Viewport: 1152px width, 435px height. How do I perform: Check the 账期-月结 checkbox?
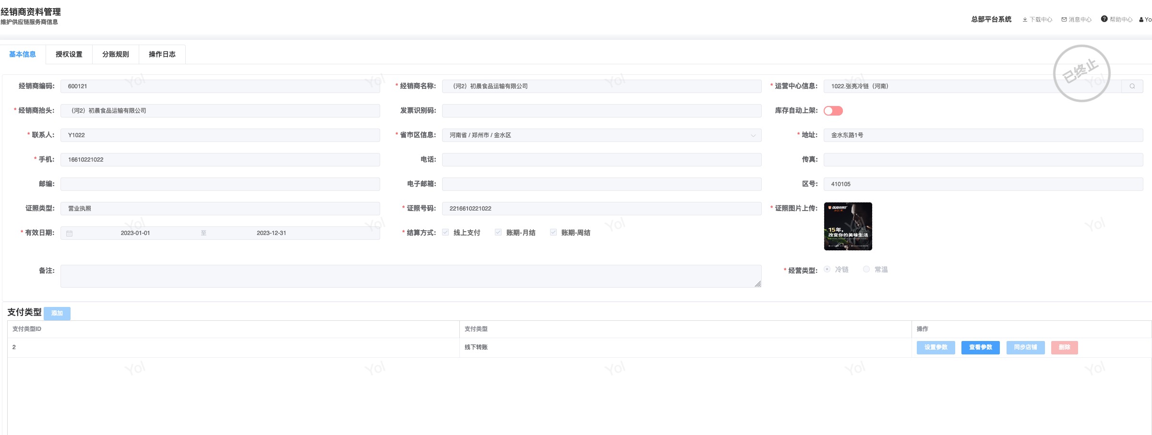click(498, 233)
